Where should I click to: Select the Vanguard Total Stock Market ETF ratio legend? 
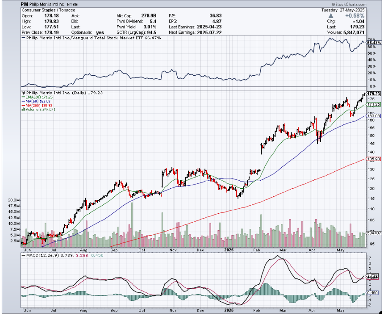coord(91,38)
